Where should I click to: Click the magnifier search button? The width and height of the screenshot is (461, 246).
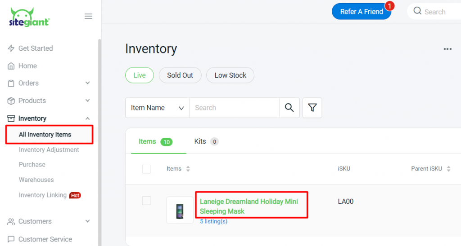pyautogui.click(x=289, y=108)
